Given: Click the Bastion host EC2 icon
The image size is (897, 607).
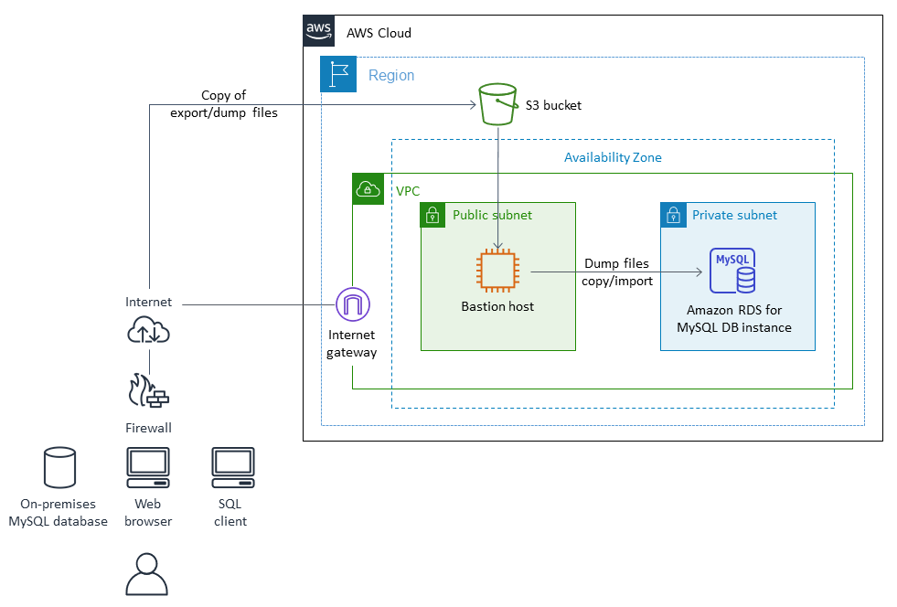Looking at the screenshot, I should tap(497, 270).
